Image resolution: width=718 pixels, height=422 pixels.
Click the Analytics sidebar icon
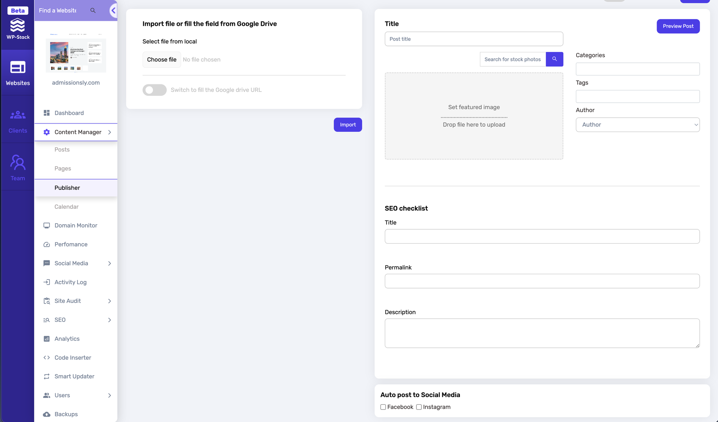click(47, 339)
